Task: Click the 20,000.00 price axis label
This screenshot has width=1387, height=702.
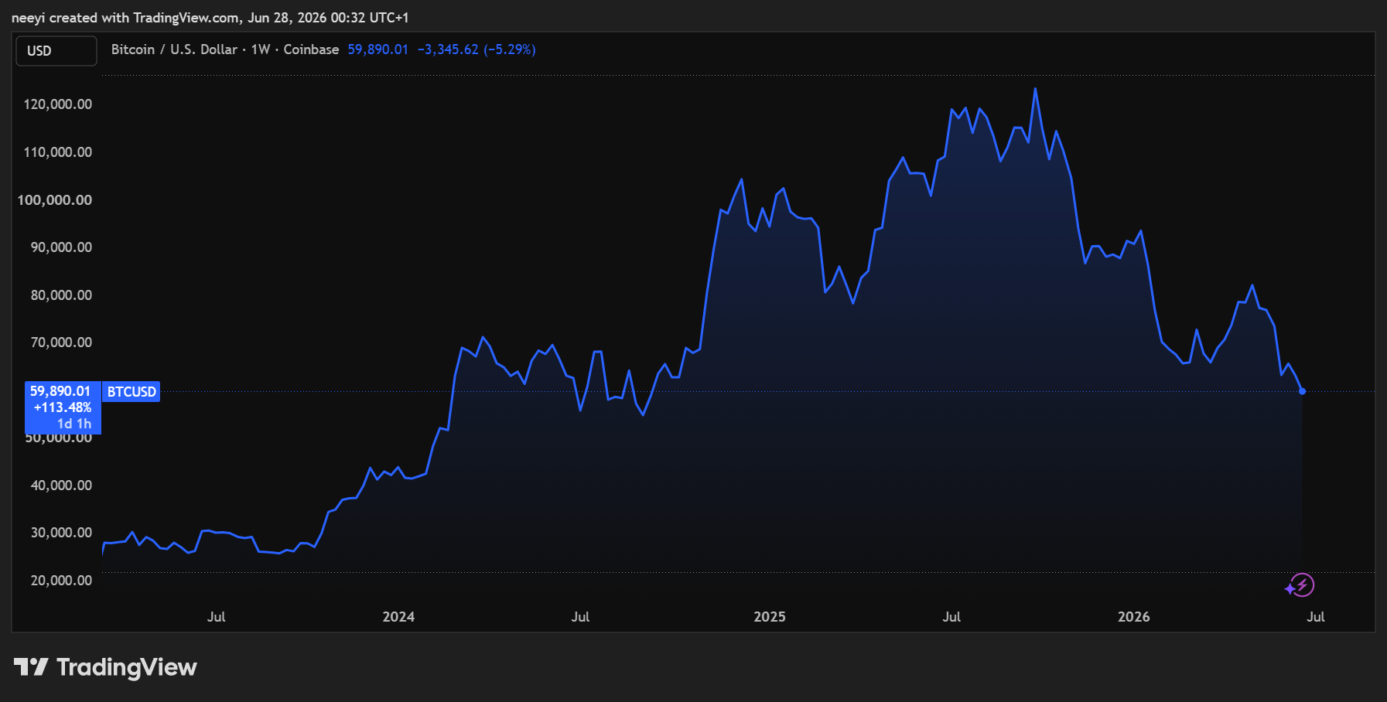Action: [61, 581]
